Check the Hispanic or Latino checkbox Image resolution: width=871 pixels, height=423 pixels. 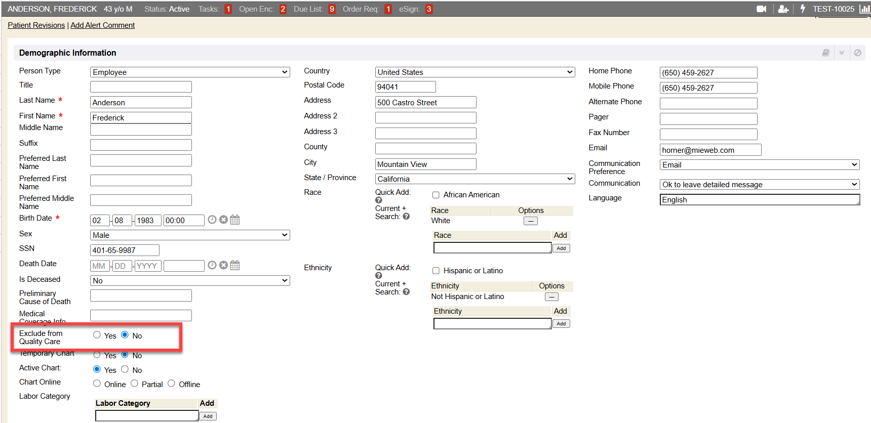point(435,271)
